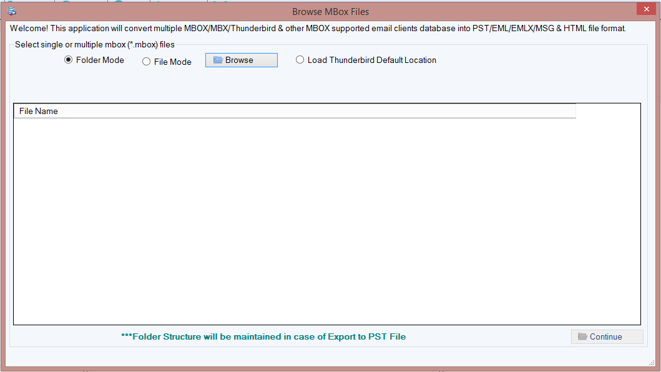The width and height of the screenshot is (661, 372).
Task: Click the 'Select single or multiple mbox' label
Action: coord(95,45)
